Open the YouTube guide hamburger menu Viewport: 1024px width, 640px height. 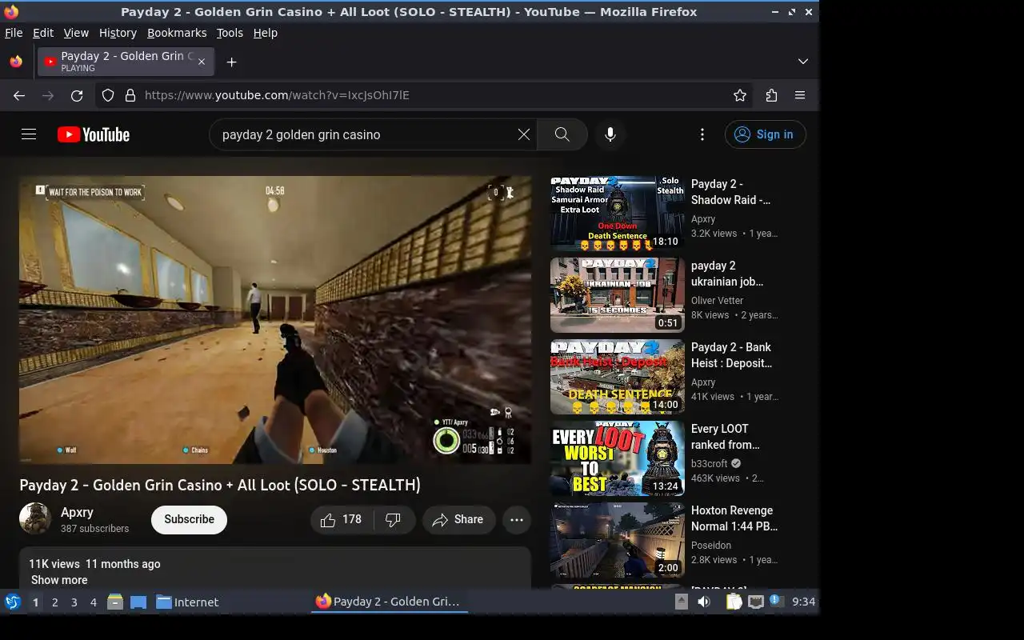[29, 134]
